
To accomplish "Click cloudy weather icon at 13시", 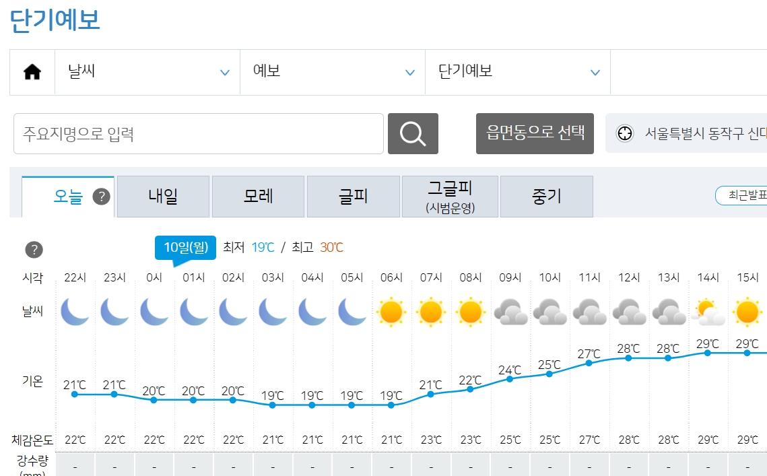I will pos(669,312).
